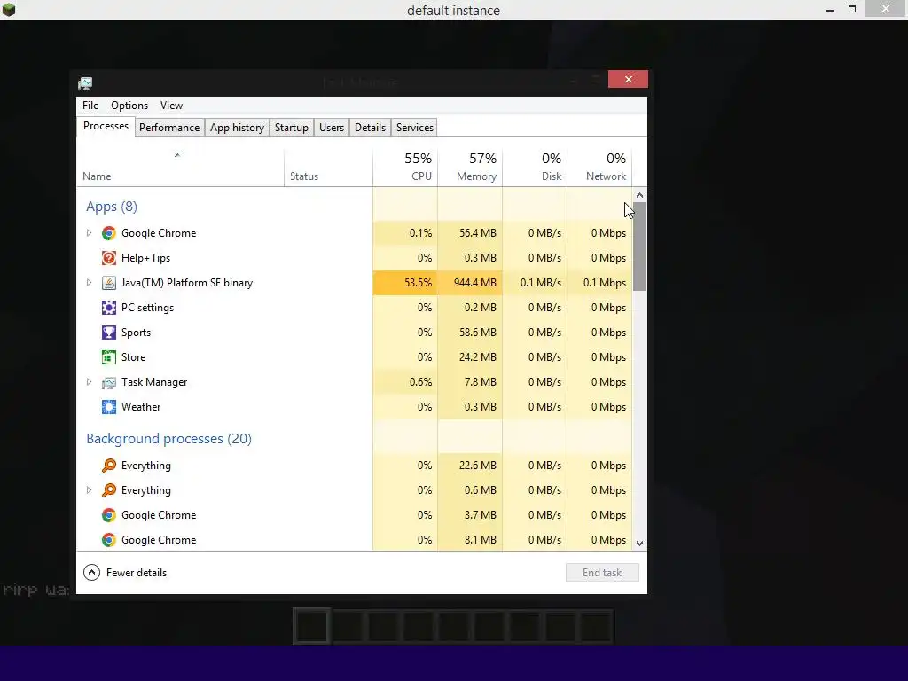The height and width of the screenshot is (681, 908).
Task: Click the 8.1 MB Google Chrome background icon
Action: [x=108, y=540]
